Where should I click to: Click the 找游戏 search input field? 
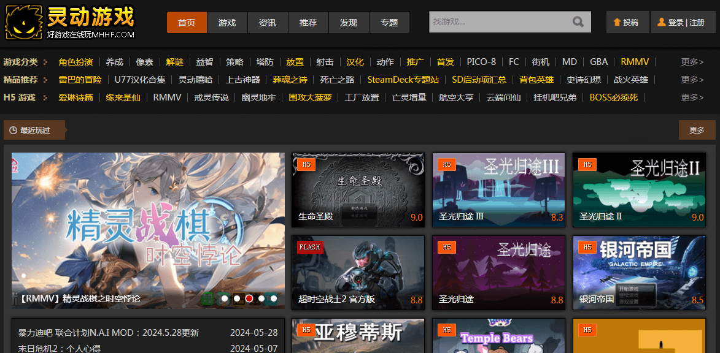click(x=498, y=22)
